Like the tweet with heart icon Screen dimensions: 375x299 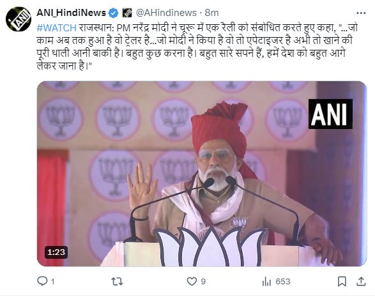click(x=192, y=282)
